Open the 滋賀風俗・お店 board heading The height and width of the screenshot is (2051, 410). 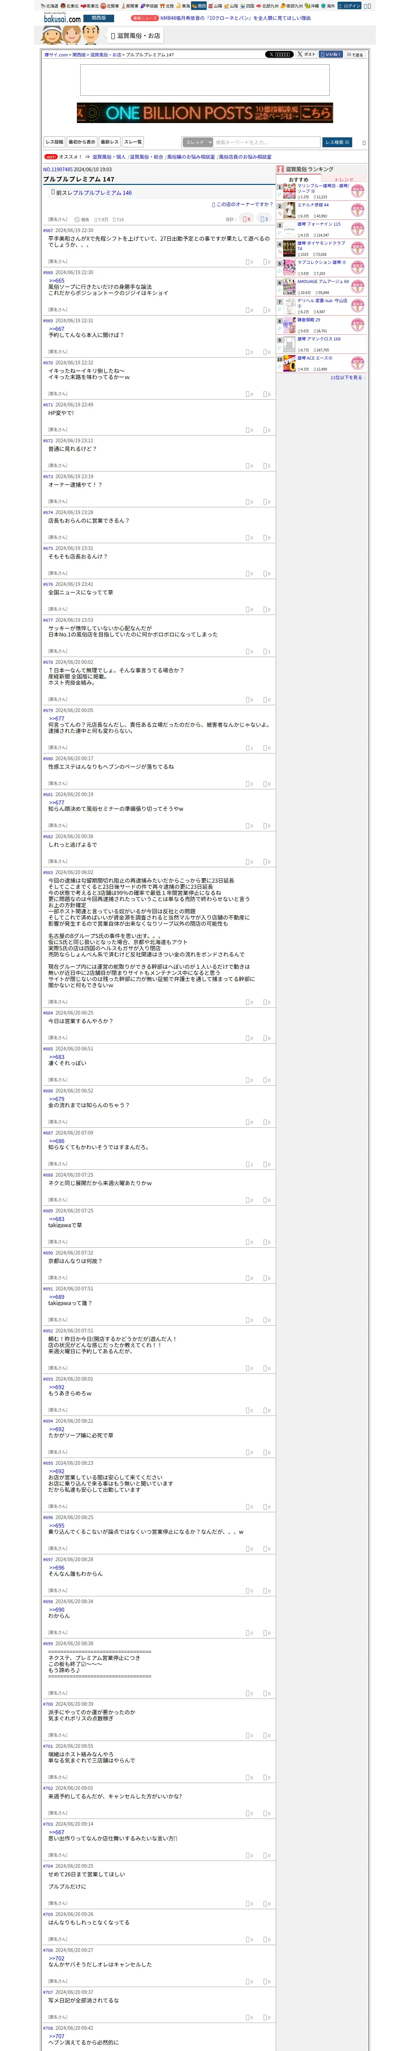[x=135, y=36]
